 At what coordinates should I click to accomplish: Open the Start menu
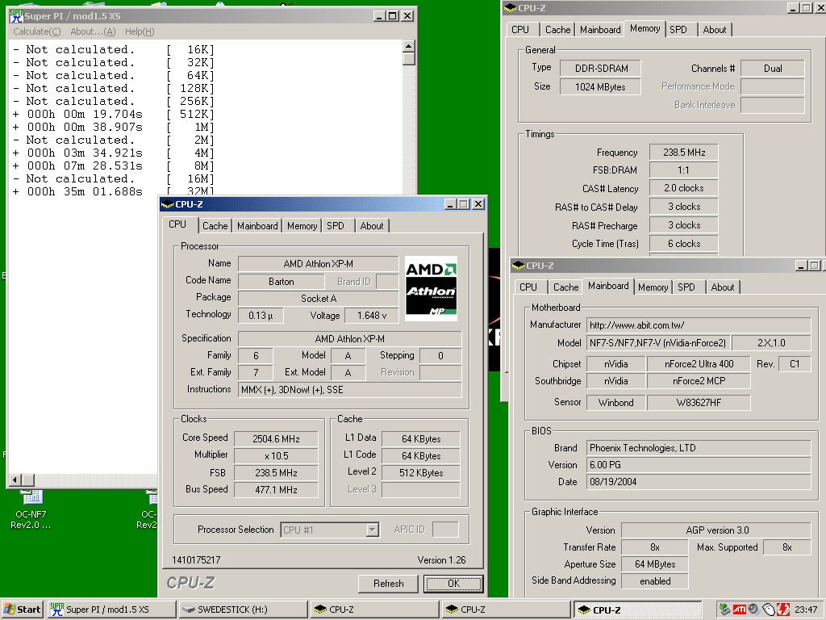pyautogui.click(x=22, y=610)
